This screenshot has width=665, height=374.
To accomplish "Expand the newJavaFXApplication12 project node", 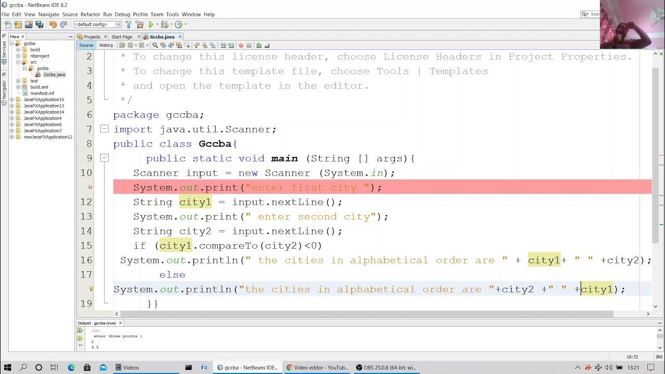I will click(x=12, y=137).
